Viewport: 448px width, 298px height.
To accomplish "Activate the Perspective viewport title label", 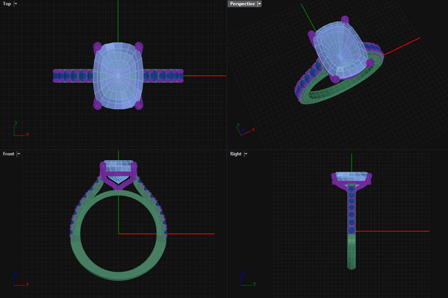I will point(242,4).
